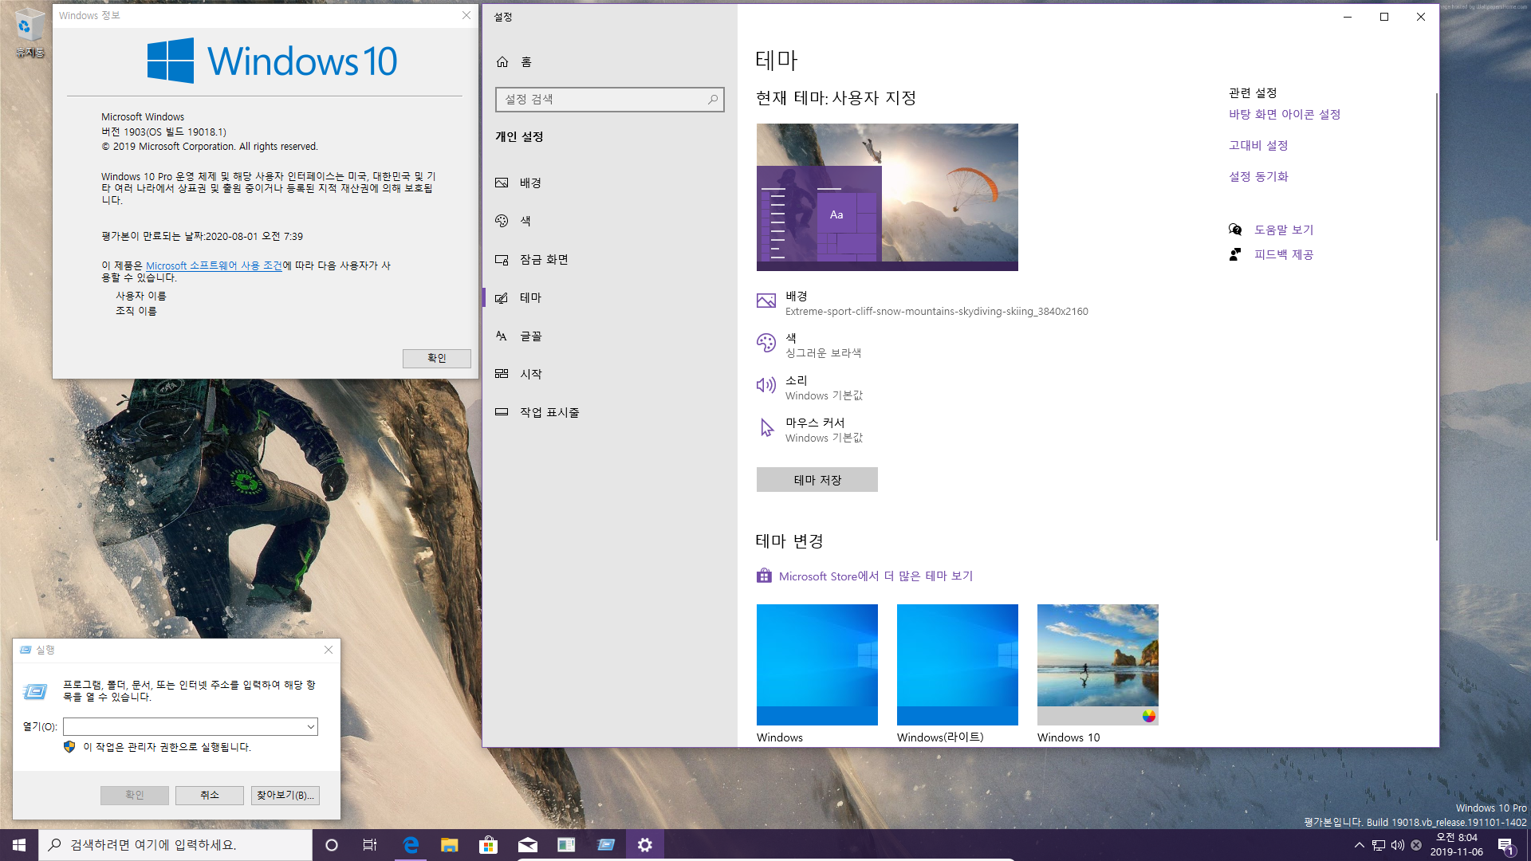Click OK (확인) in Windows 정보 dialog

[436, 358]
